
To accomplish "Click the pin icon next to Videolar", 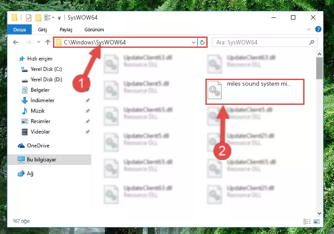I will (x=88, y=132).
